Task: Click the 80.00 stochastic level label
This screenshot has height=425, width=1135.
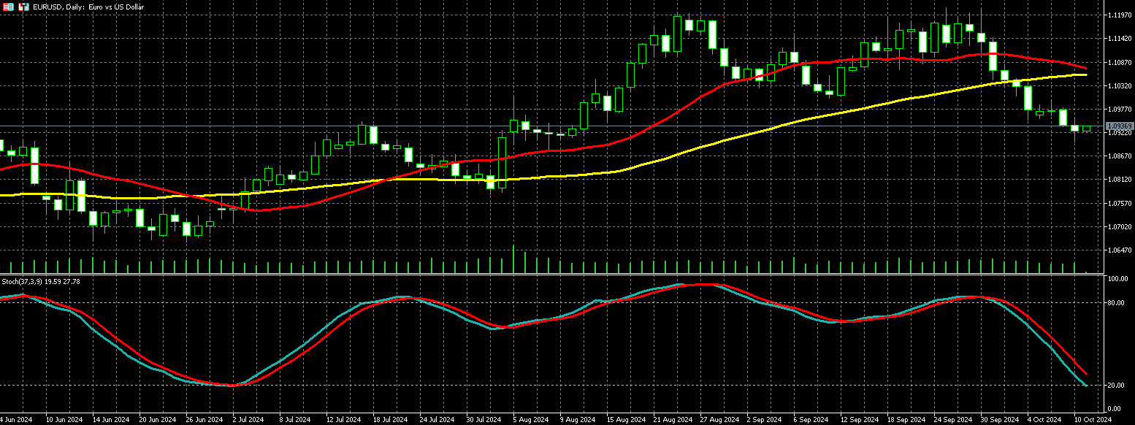Action: click(1116, 302)
